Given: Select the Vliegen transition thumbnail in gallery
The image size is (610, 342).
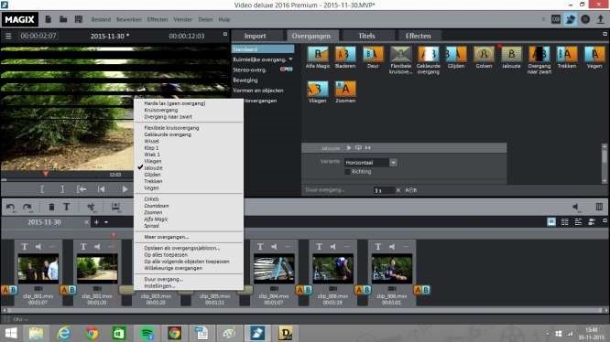Looking at the screenshot, I should (x=318, y=89).
